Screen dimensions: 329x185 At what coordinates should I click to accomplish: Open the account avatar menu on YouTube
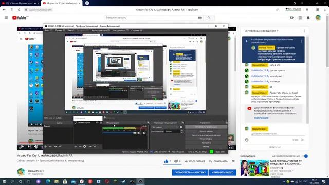point(318,18)
